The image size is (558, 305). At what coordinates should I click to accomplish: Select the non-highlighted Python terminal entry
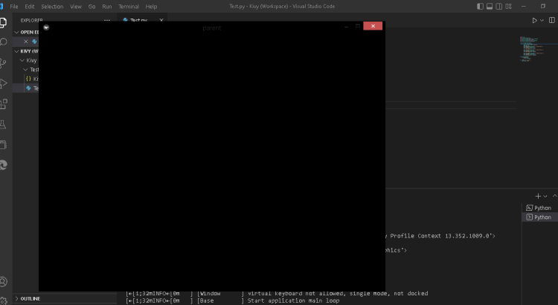540,208
